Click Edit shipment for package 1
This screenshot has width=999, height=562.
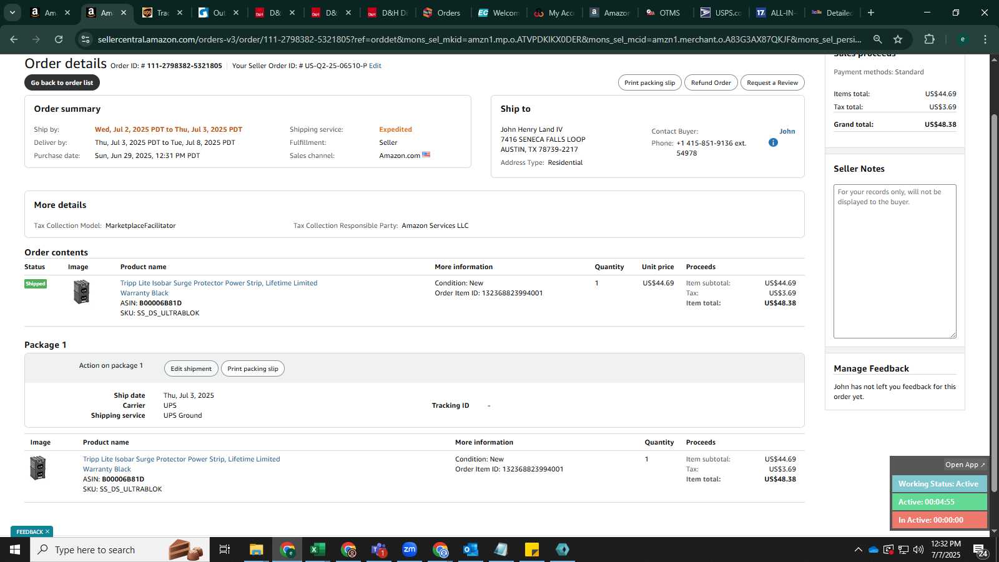point(191,368)
